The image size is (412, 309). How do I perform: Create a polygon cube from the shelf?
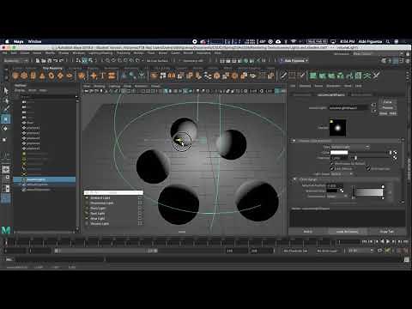point(24,76)
